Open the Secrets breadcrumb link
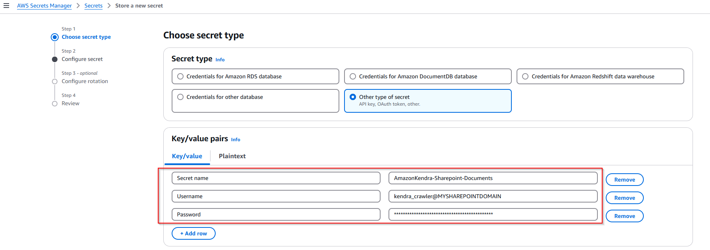Viewport: 710px width, 250px height. [x=93, y=6]
